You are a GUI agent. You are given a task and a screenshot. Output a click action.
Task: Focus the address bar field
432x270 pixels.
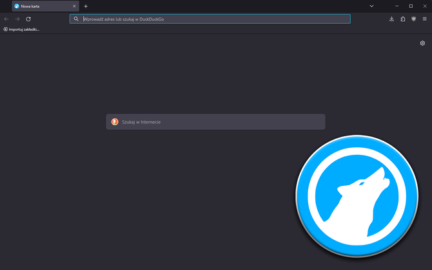click(x=210, y=19)
